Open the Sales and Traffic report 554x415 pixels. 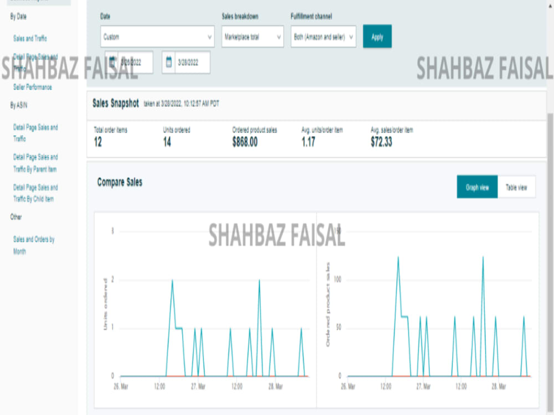pyautogui.click(x=30, y=39)
